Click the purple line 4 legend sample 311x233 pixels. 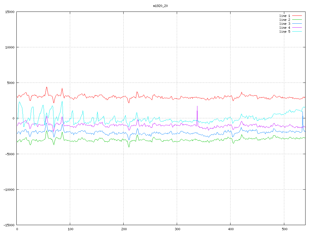point(297,28)
